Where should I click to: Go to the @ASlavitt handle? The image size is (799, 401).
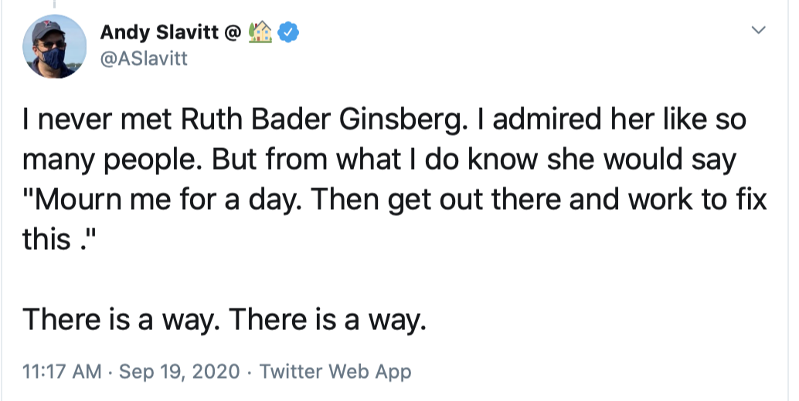(x=144, y=59)
